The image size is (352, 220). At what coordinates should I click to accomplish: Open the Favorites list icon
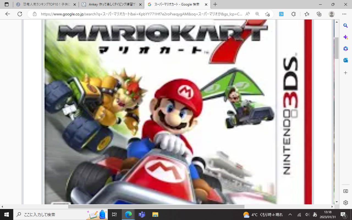click(x=307, y=14)
